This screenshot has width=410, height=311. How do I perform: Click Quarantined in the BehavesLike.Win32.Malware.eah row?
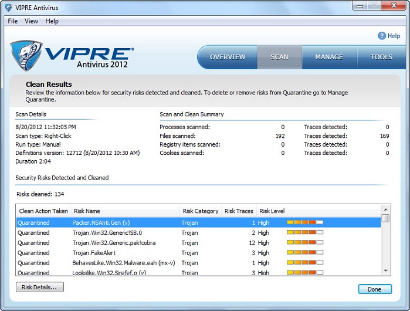tap(33, 263)
